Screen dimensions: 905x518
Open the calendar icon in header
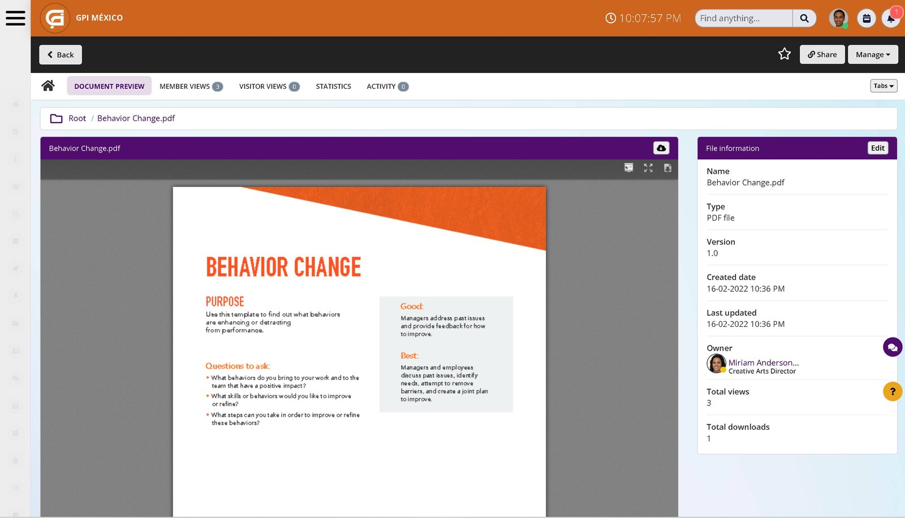pos(866,18)
